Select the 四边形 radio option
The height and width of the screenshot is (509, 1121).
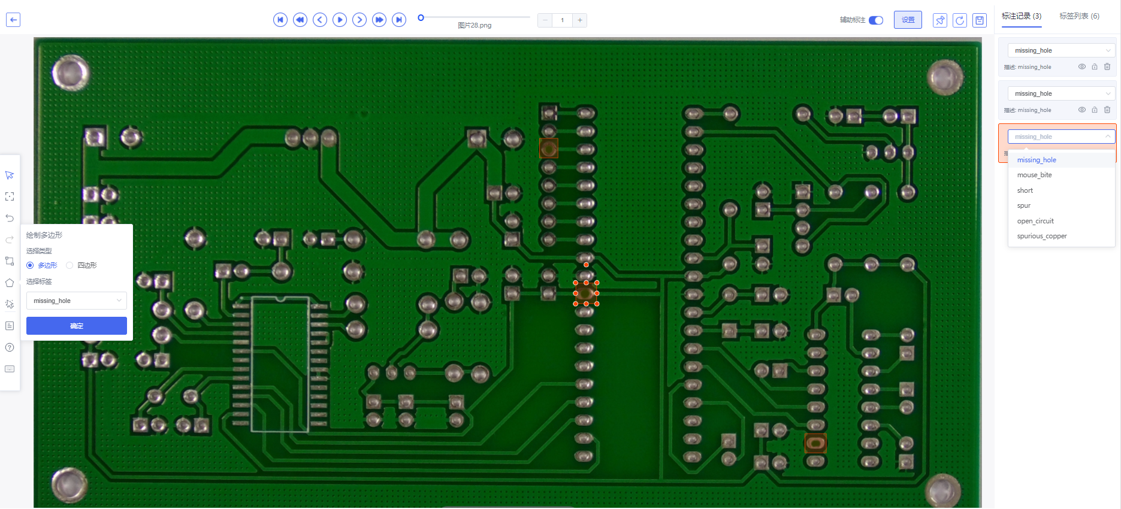pos(70,265)
